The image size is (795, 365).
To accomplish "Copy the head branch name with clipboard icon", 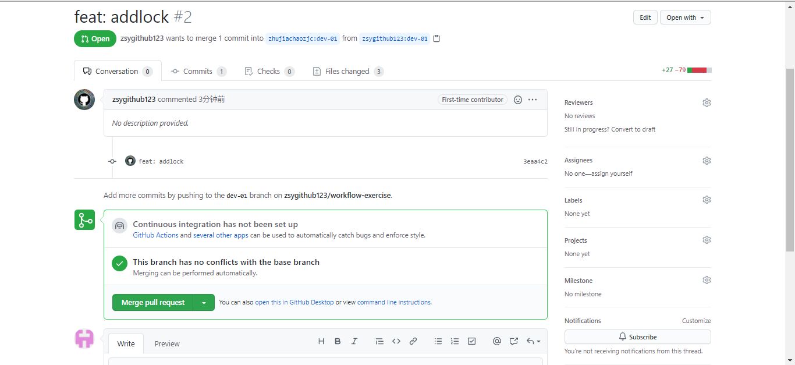I will 437,39.
